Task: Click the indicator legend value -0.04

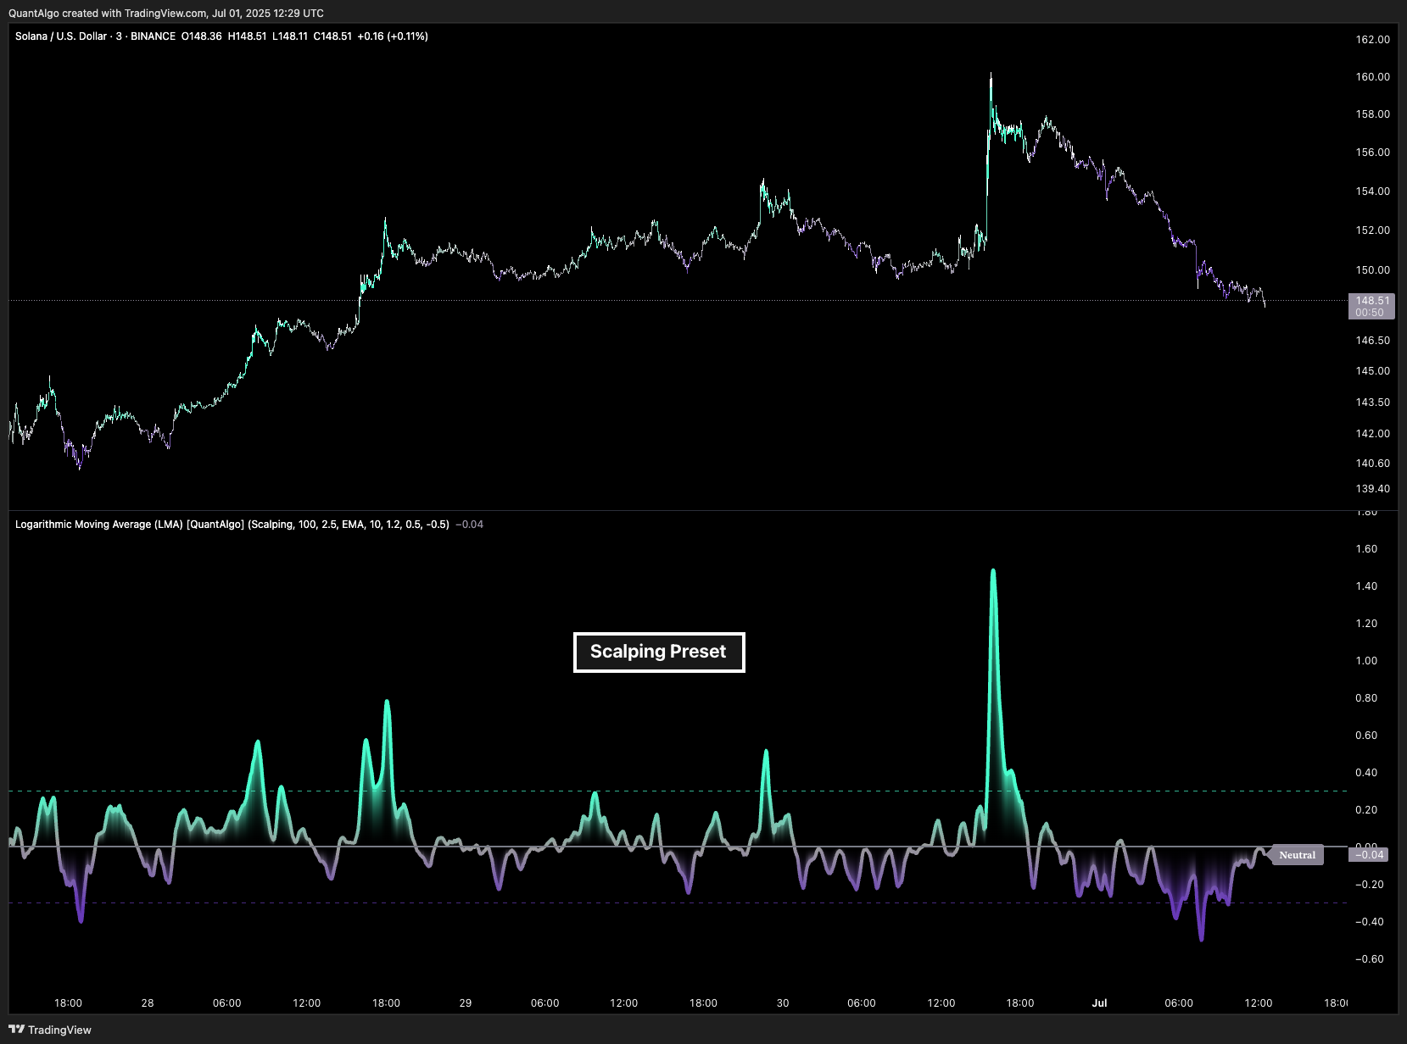Action: pyautogui.click(x=470, y=525)
